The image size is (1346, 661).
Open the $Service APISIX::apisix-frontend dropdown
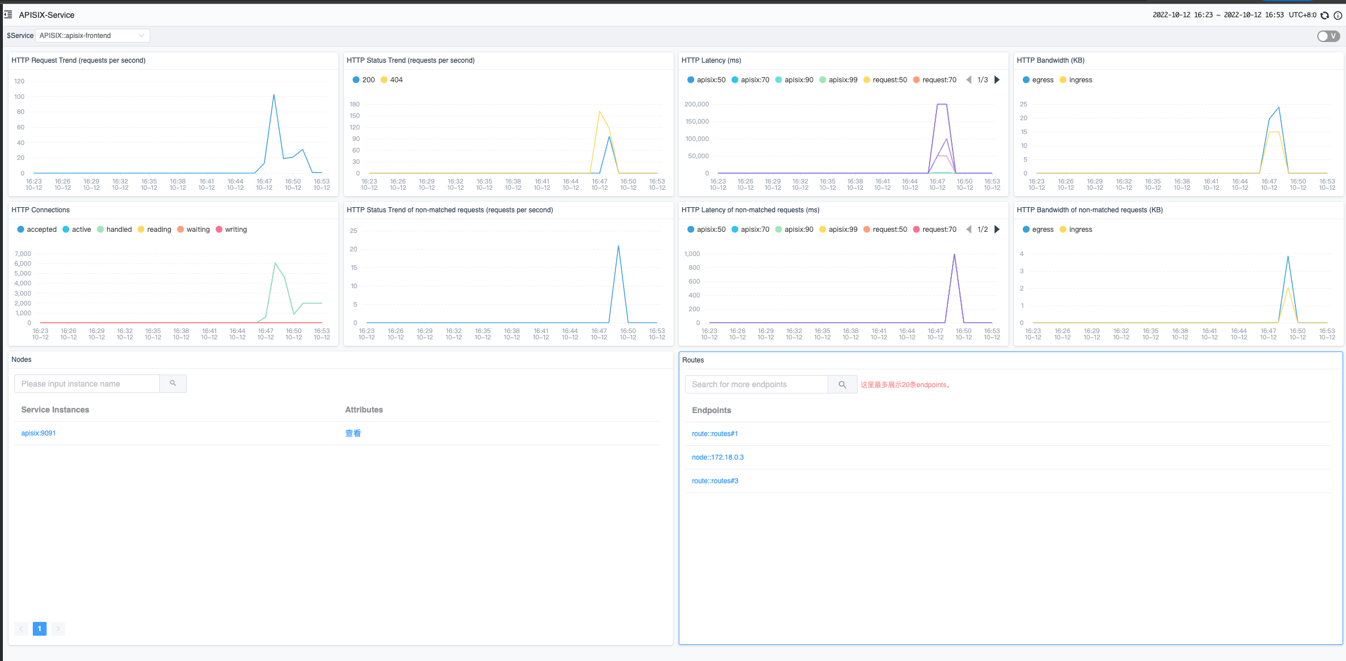(x=92, y=36)
